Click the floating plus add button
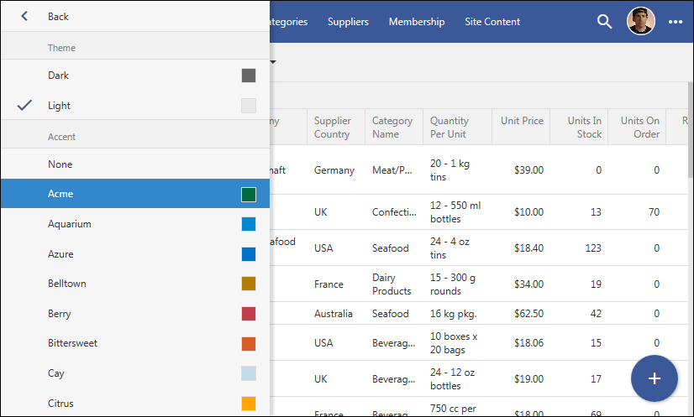694x417 pixels. [x=655, y=378]
